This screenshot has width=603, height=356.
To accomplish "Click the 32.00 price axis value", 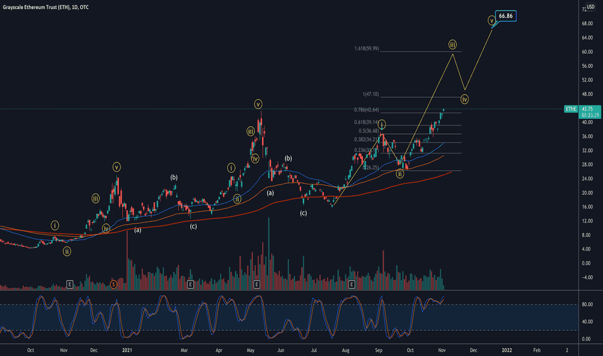I will pyautogui.click(x=587, y=150).
